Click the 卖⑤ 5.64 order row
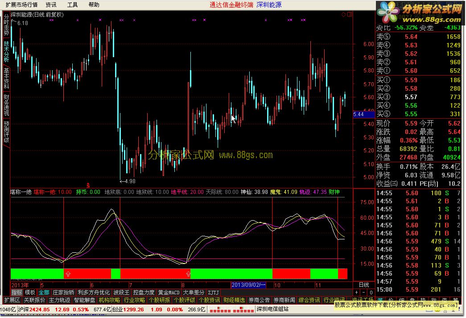 click(x=418, y=37)
